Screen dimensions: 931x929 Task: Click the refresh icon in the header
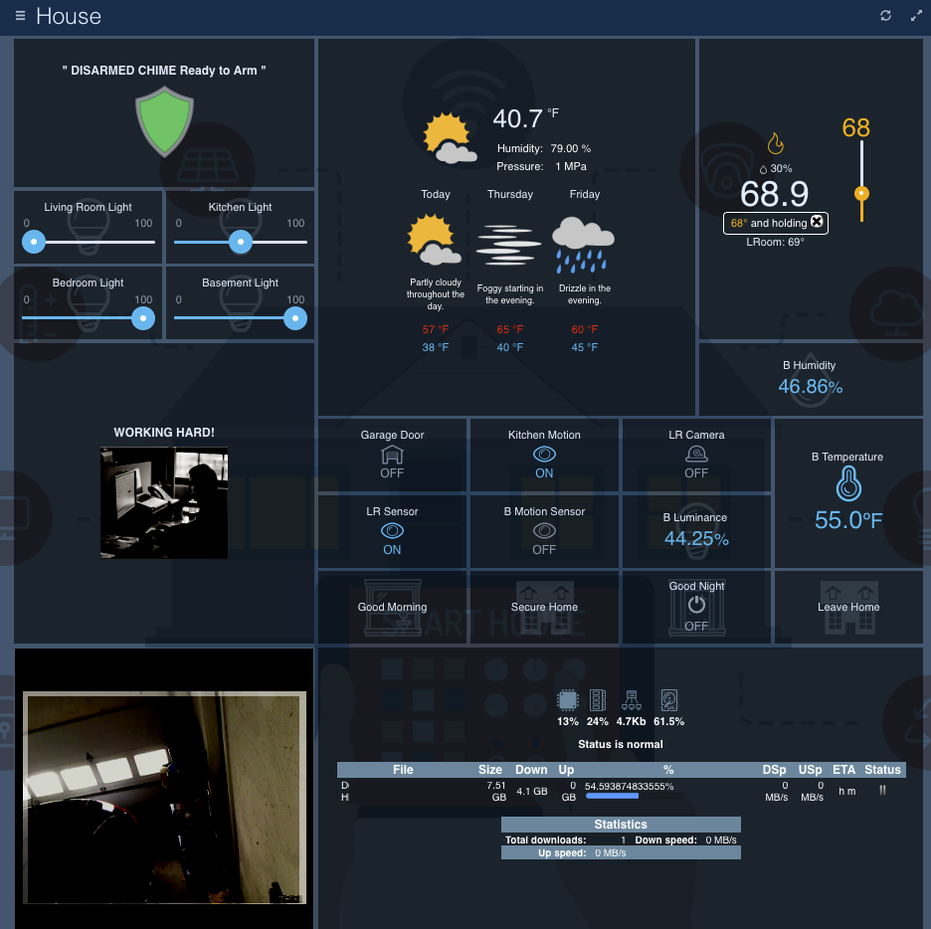click(885, 16)
